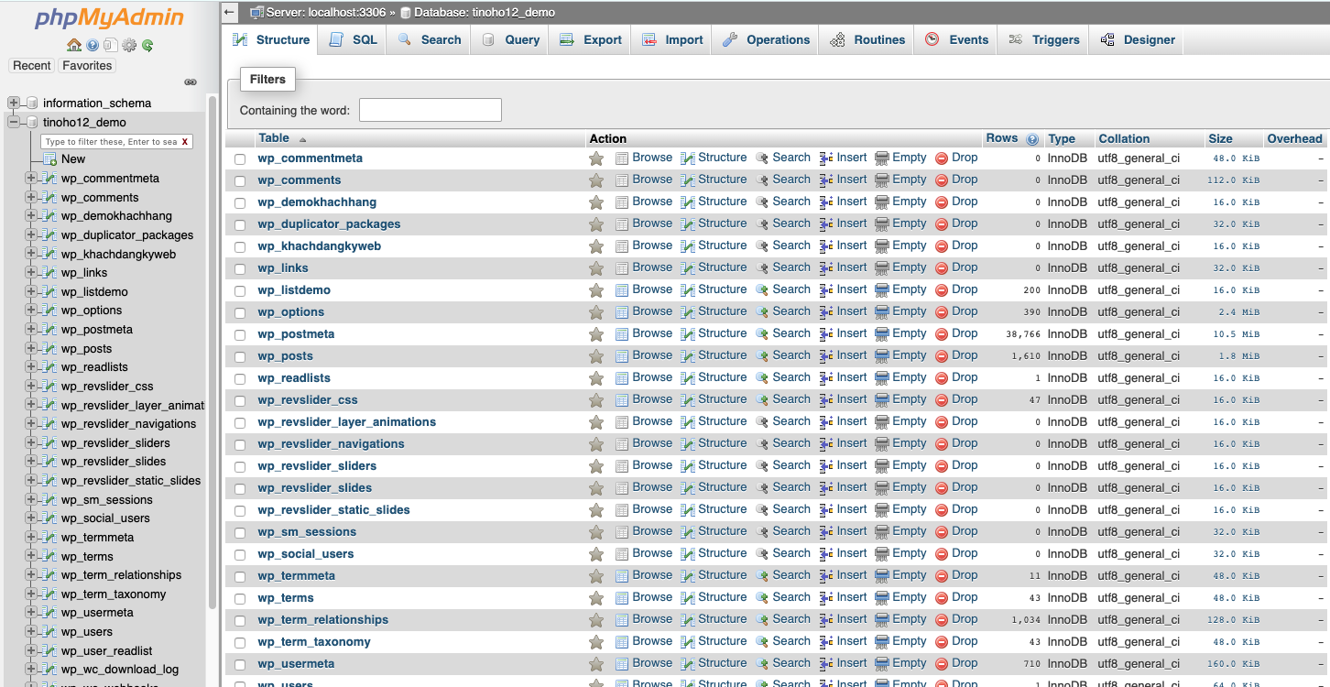The image size is (1330, 687).
Task: Click the 'Containing the word' filter field
Action: 430,109
